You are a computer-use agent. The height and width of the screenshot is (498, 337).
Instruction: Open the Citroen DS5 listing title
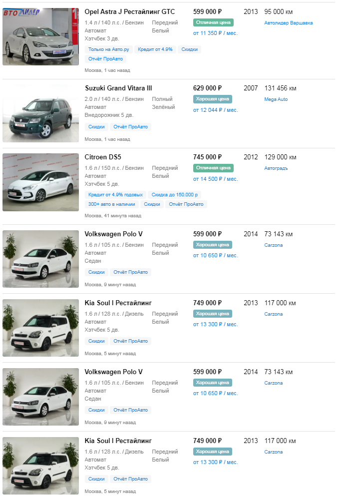pos(103,157)
